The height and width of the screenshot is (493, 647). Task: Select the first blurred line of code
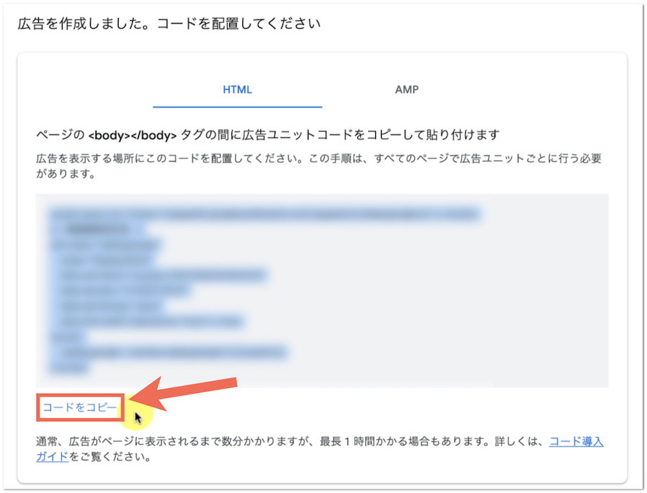(264, 213)
